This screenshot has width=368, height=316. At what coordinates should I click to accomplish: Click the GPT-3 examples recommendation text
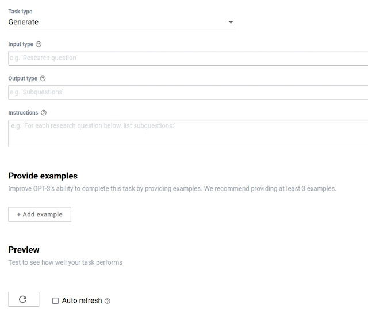pyautogui.click(x=172, y=189)
